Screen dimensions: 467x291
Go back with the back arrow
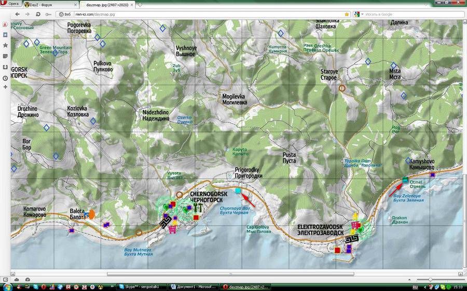click(17, 14)
